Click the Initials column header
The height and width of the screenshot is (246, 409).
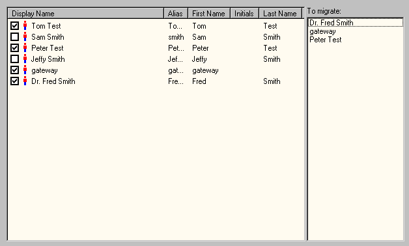coord(244,13)
